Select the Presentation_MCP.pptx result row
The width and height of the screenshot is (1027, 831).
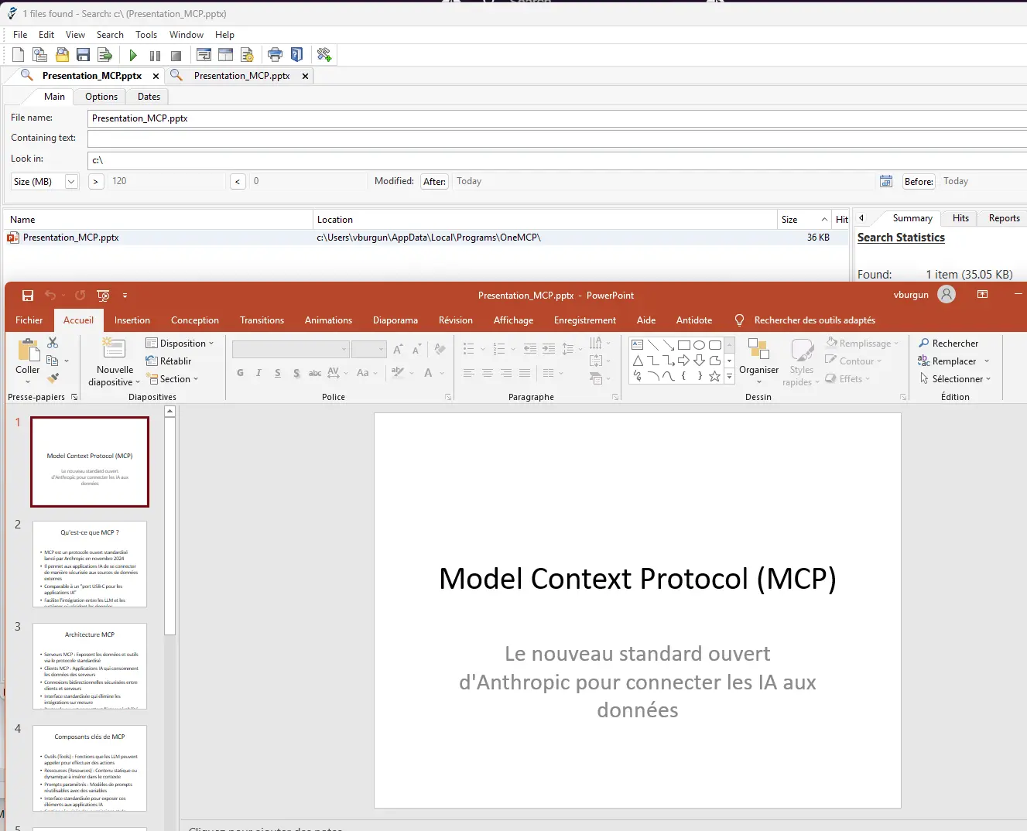tap(426, 238)
